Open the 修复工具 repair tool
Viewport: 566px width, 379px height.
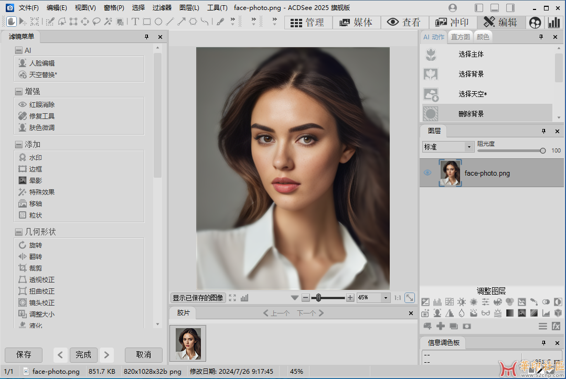[42, 116]
